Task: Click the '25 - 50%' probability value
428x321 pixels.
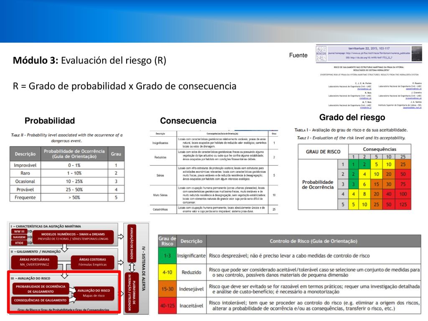Action: coord(74,189)
